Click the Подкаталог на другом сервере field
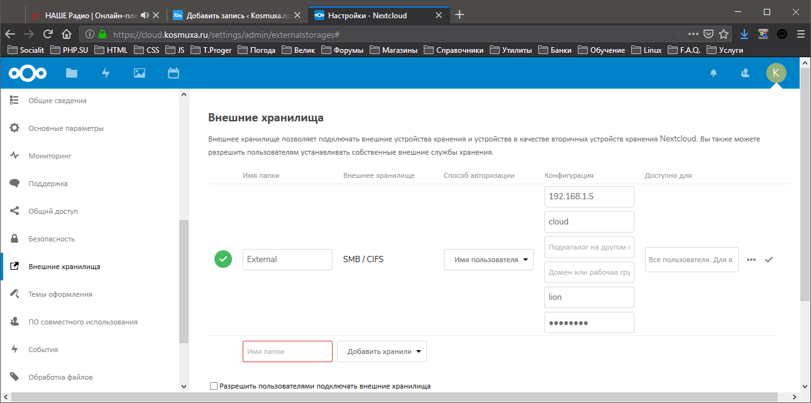Screen dimensions: 811x403 (589, 247)
